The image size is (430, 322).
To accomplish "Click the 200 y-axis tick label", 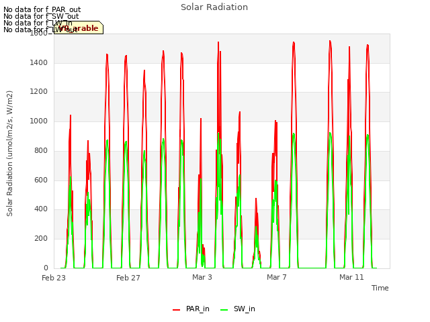I will click(x=41, y=239).
